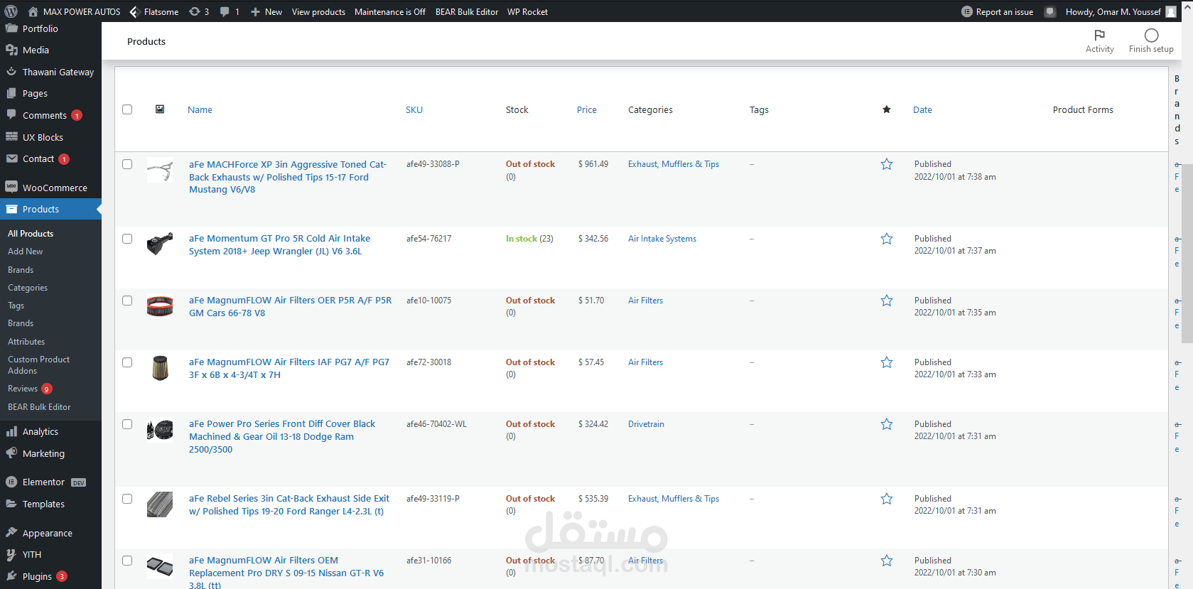The width and height of the screenshot is (1193, 589).
Task: Open Drivetrain category link
Action: pyautogui.click(x=646, y=424)
